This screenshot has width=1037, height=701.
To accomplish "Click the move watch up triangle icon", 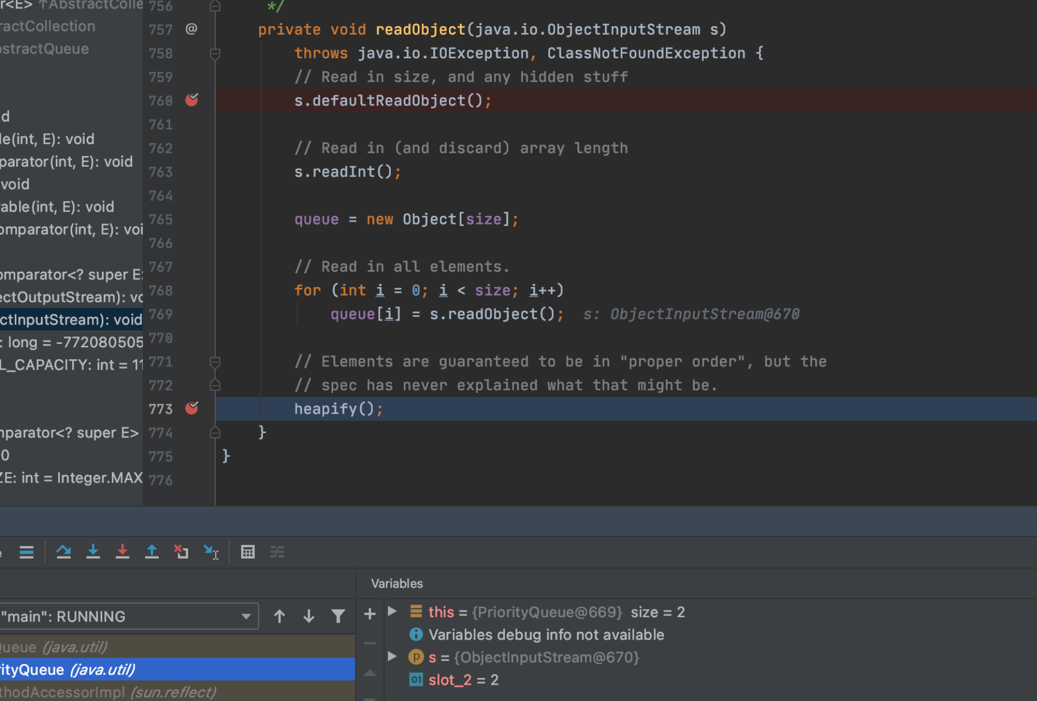I will 370,673.
